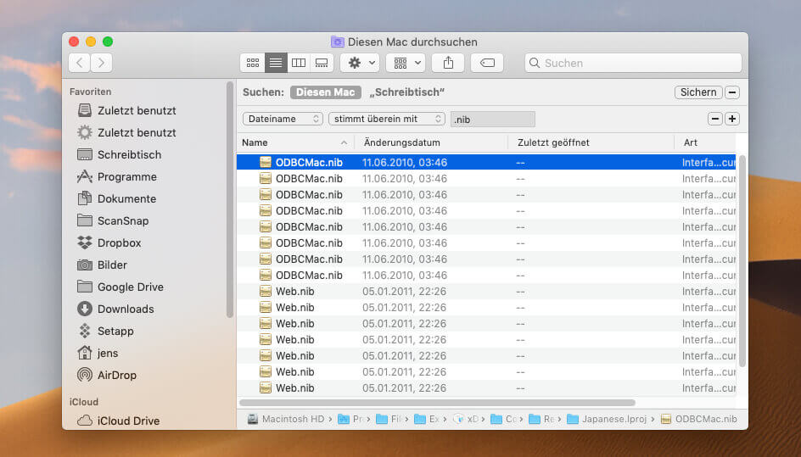The height and width of the screenshot is (457, 801).
Task: Go back with the left arrow button
Action: point(80,63)
